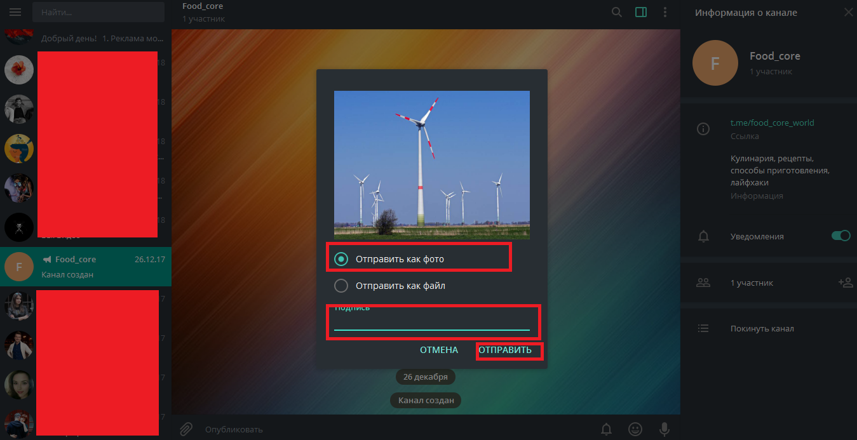Screen dimensions: 857x440
Task: Click the Подпись caption input field
Action: 432,322
